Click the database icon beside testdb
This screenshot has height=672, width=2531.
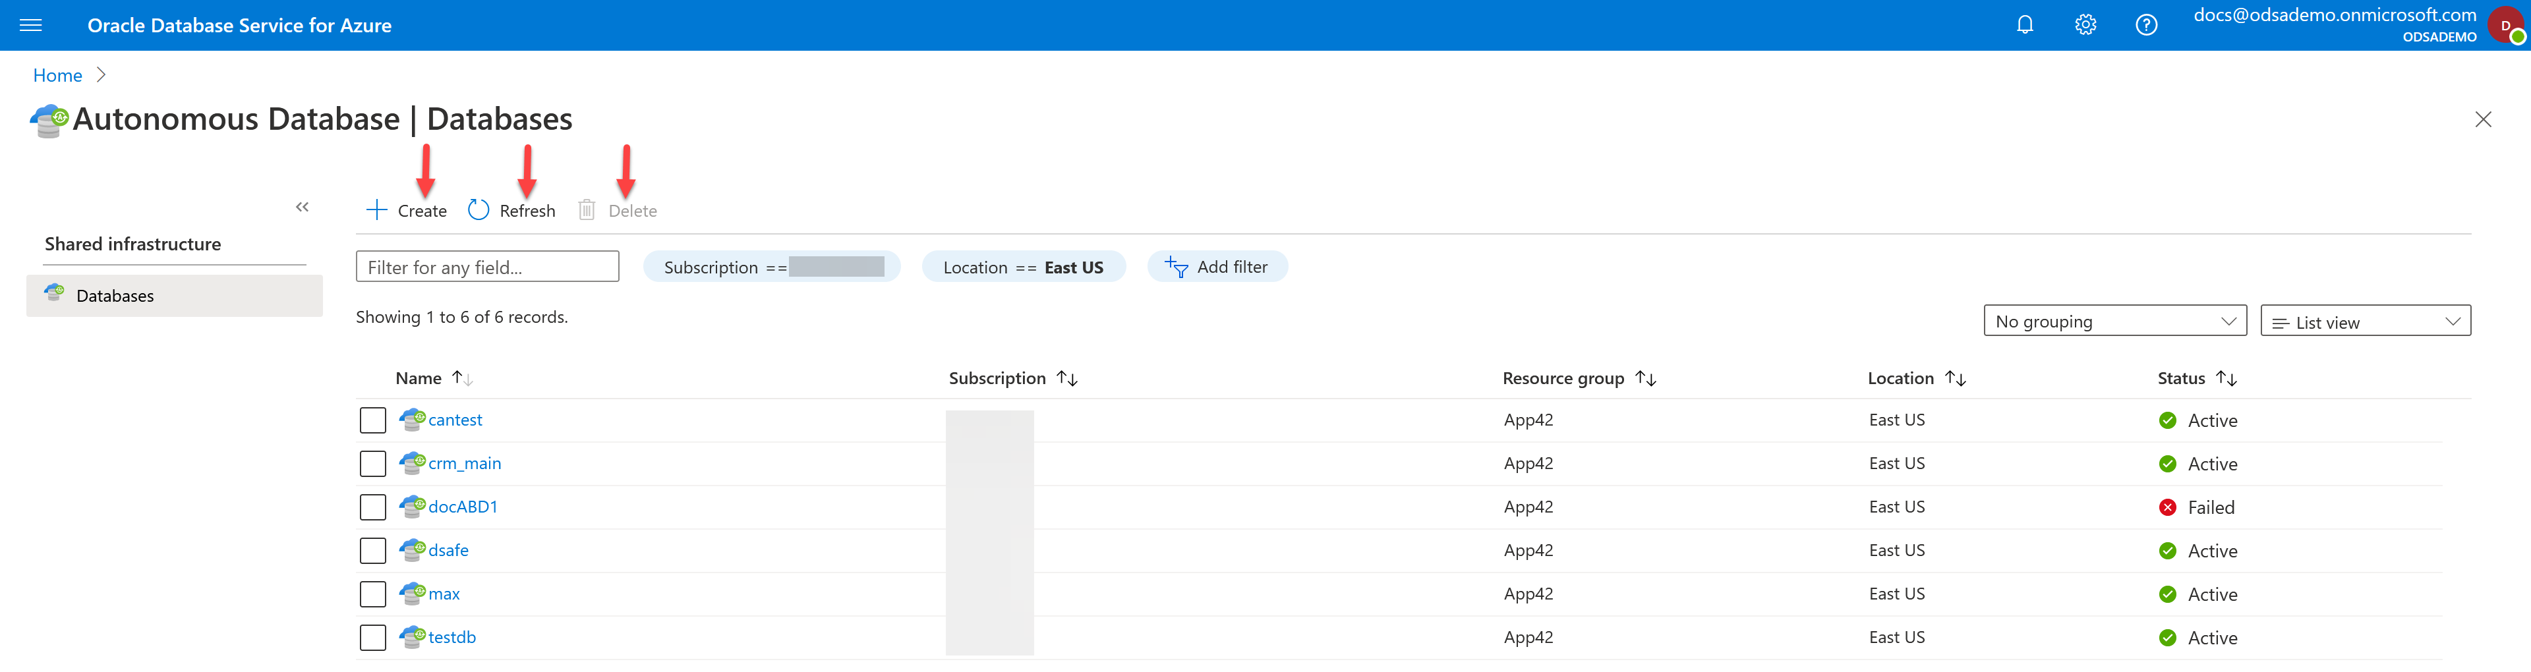pyautogui.click(x=413, y=636)
